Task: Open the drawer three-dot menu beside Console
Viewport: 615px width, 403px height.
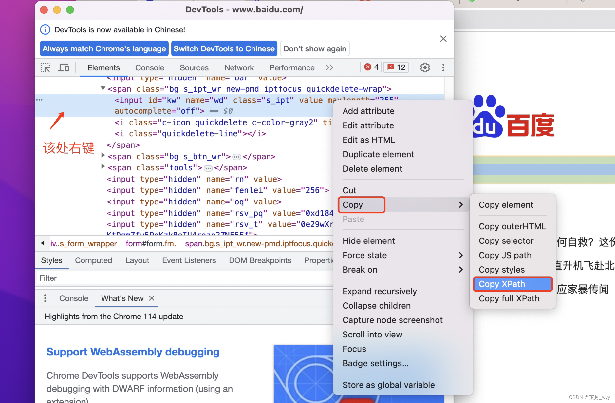Action: (45, 298)
